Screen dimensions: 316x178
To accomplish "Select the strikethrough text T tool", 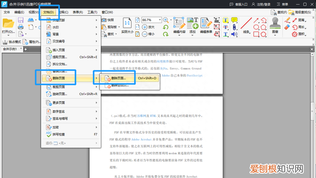I will (226, 27).
